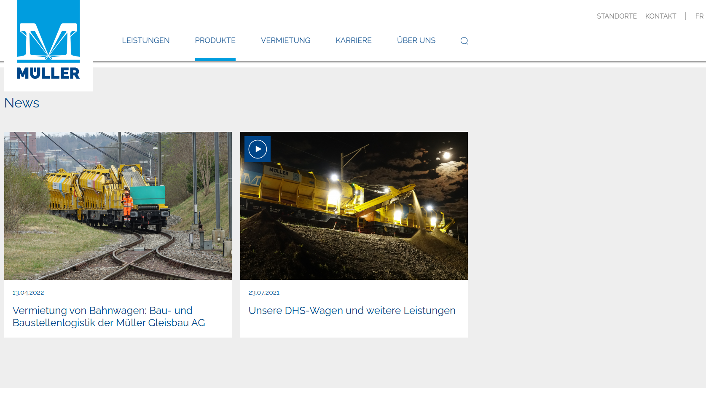Open the Kontakt link
Image resolution: width=706 pixels, height=397 pixels.
point(660,16)
